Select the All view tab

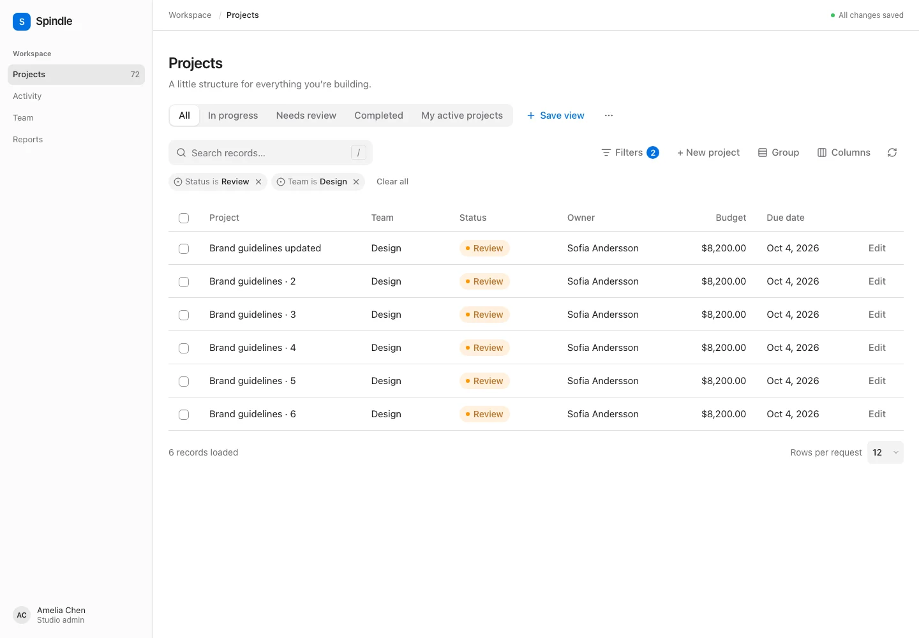point(184,115)
